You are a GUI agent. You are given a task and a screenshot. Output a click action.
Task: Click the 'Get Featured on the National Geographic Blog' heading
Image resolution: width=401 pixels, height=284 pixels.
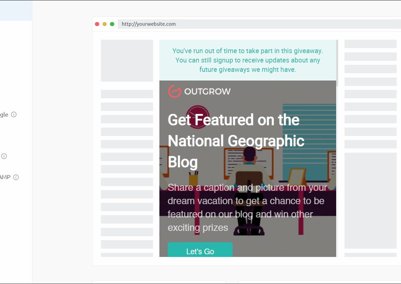point(236,141)
